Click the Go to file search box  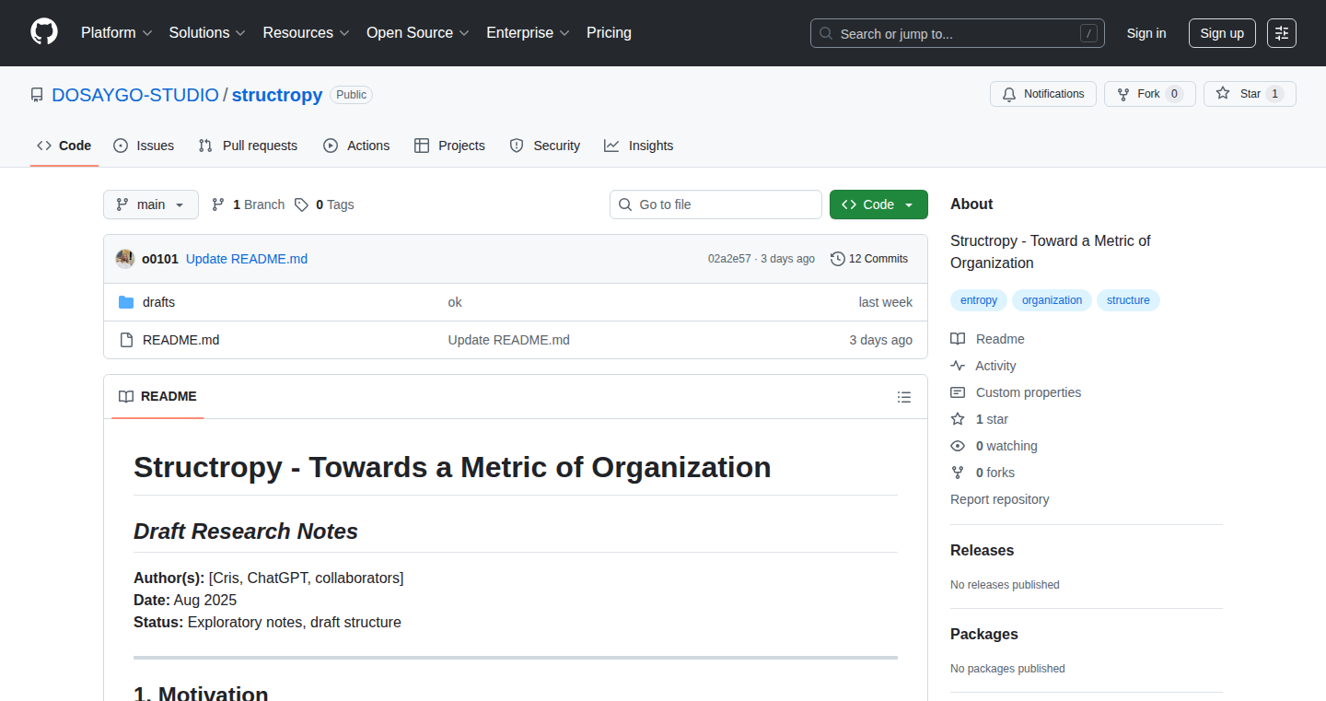coord(715,204)
